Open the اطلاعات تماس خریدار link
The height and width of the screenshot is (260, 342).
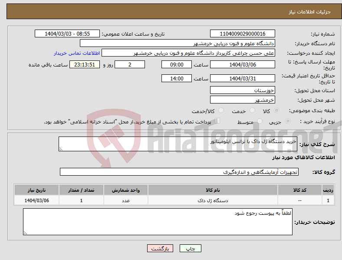point(77,53)
